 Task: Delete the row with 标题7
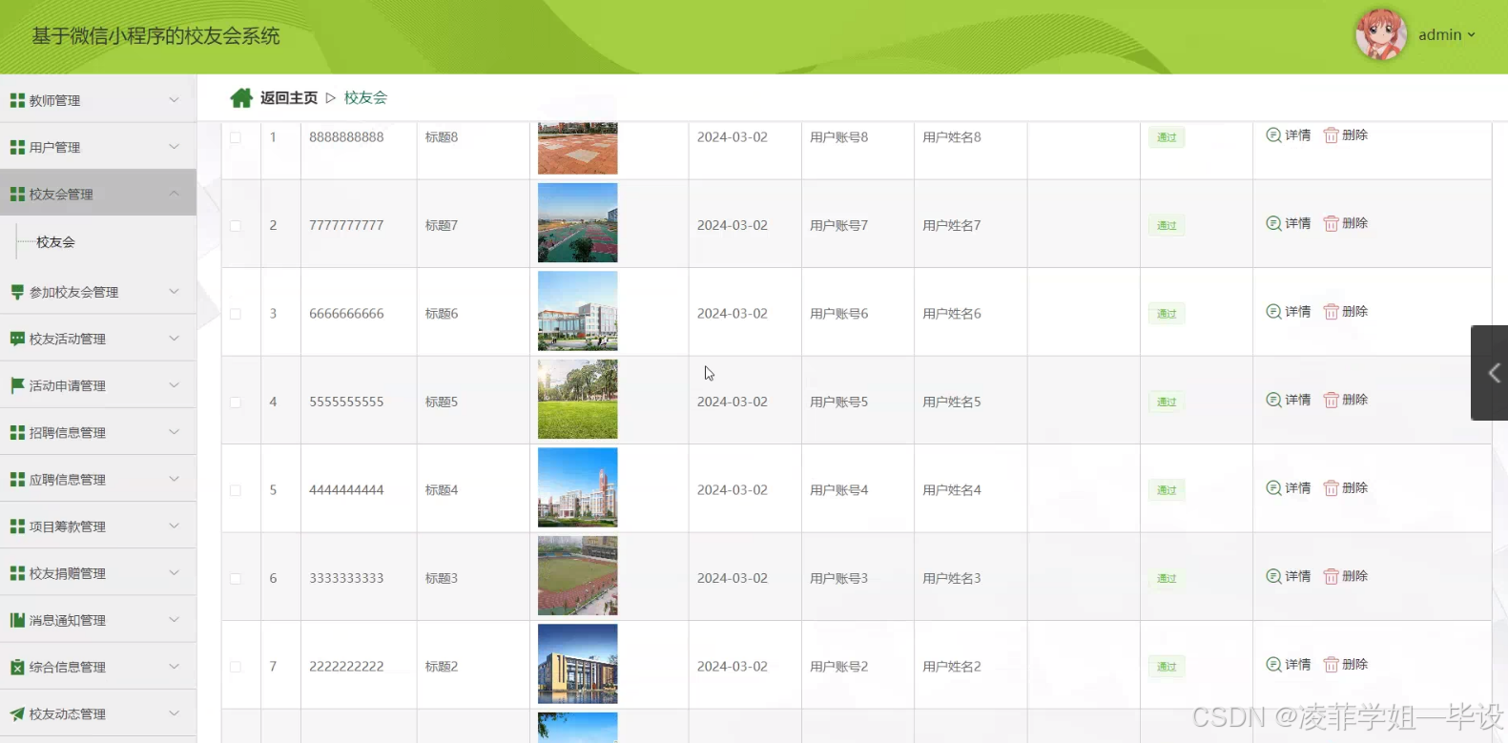(x=1345, y=223)
